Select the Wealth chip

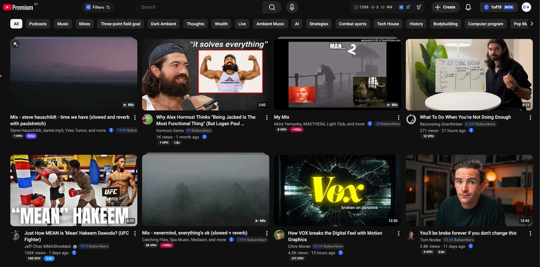click(x=221, y=24)
